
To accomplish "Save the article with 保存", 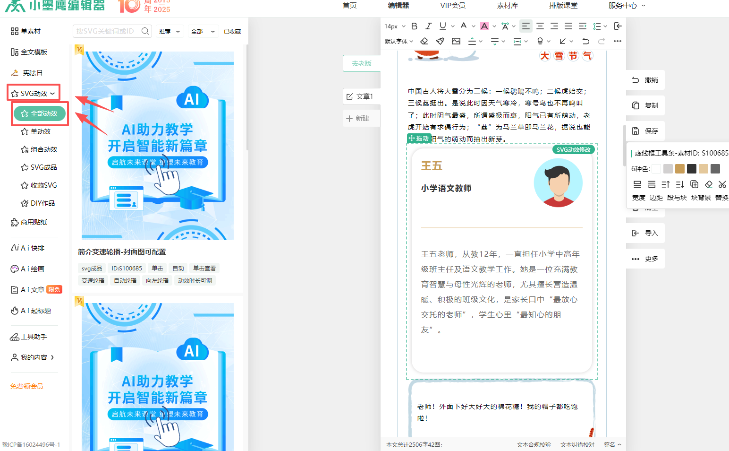I will click(x=645, y=131).
